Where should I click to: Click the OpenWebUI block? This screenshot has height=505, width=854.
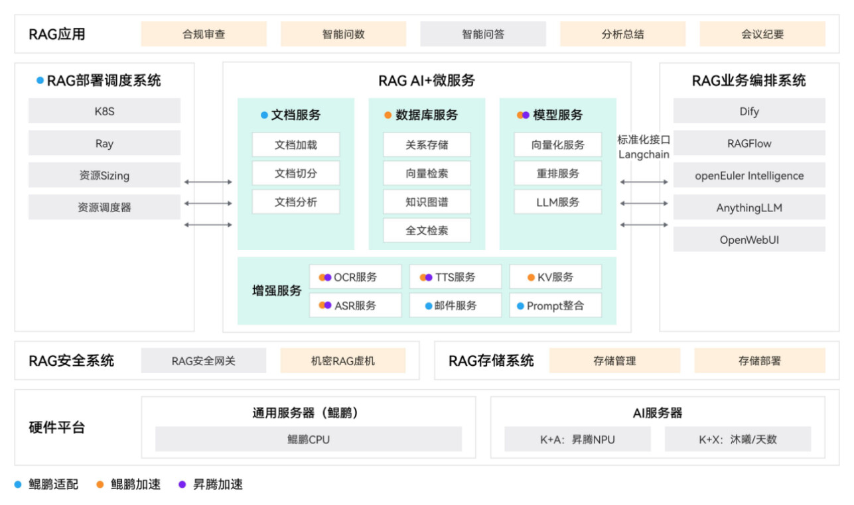pos(749,239)
